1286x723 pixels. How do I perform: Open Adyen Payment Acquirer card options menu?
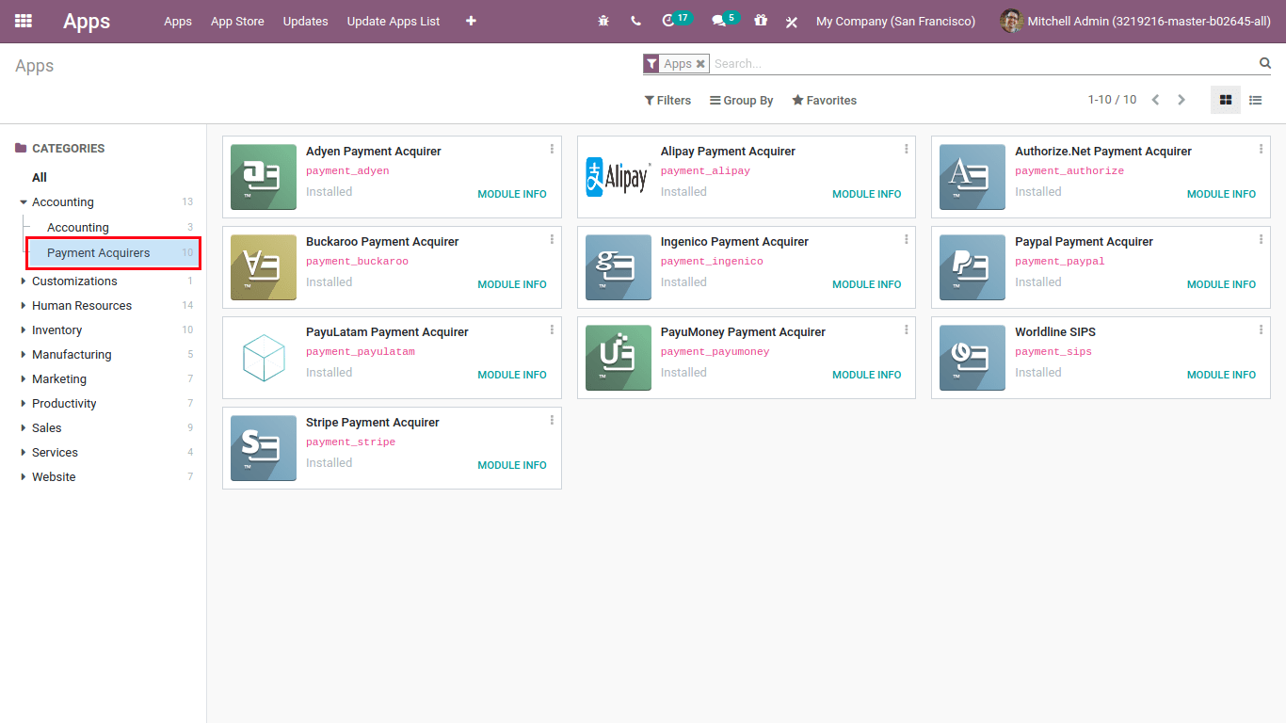[552, 149]
